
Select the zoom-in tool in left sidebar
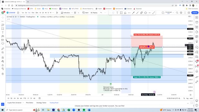[x=3, y=53]
